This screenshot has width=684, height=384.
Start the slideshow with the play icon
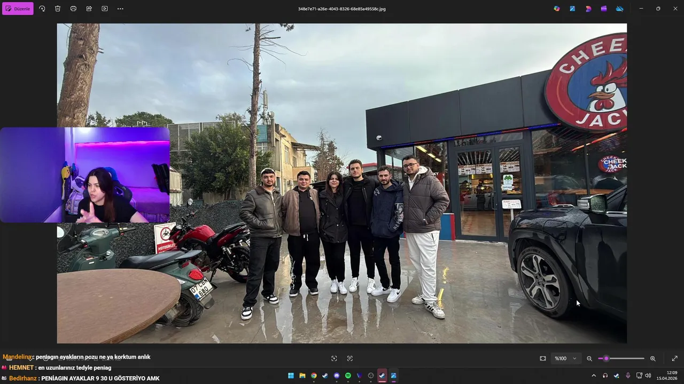click(x=105, y=9)
